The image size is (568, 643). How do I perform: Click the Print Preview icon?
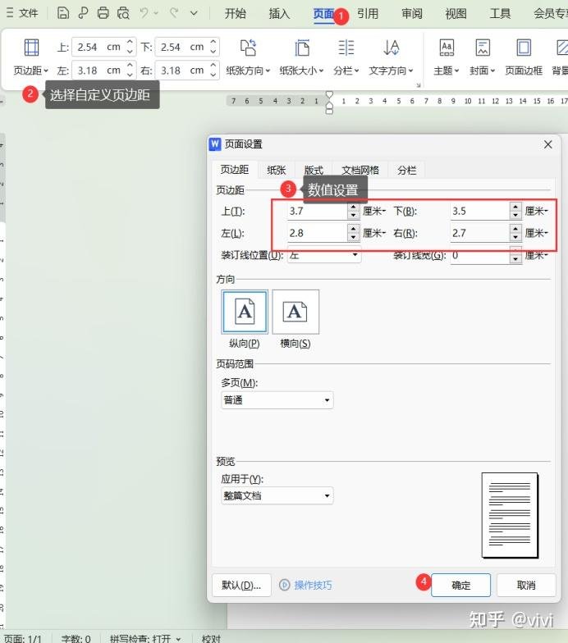pyautogui.click(x=123, y=13)
